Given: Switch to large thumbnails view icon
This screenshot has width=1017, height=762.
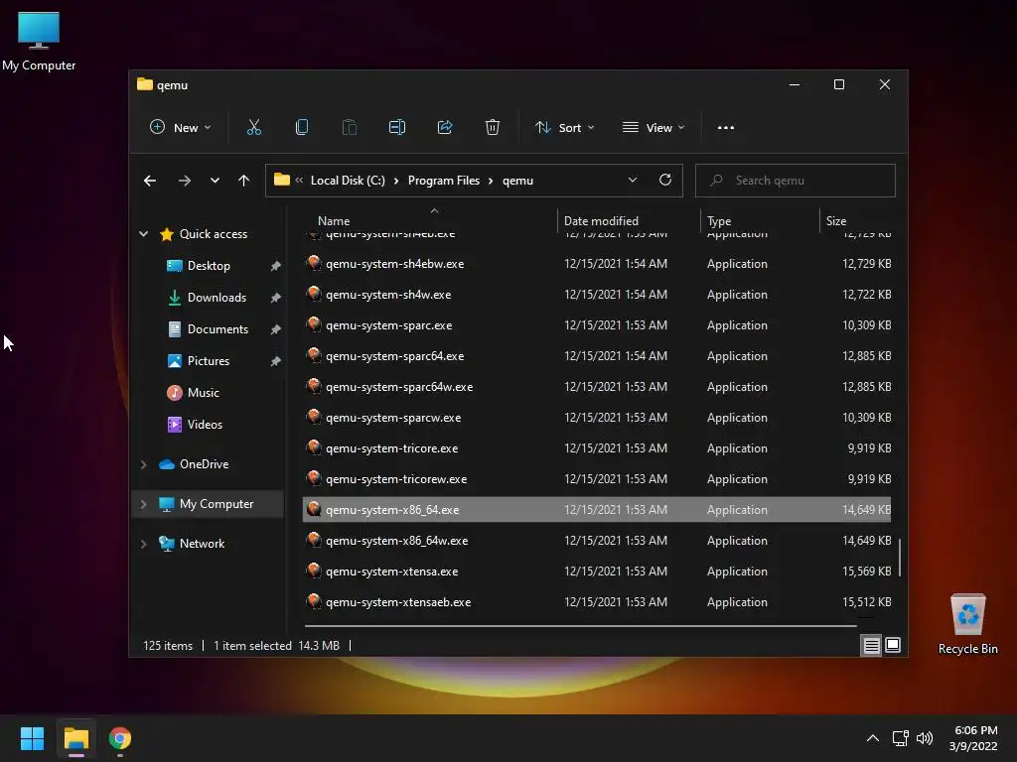Looking at the screenshot, I should click(893, 645).
